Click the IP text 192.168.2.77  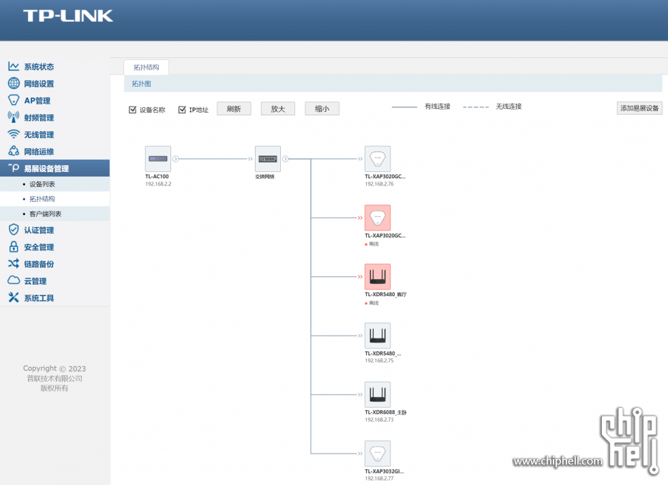pyautogui.click(x=379, y=479)
